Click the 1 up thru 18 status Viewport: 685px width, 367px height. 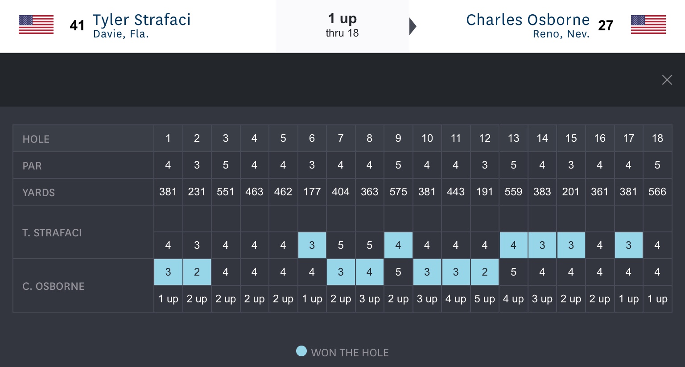click(x=342, y=25)
